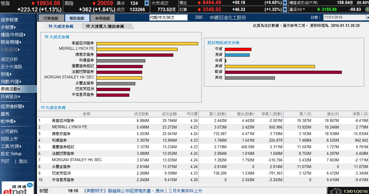Expand 期貨/期權 sidebar menu
This screenshot has height=194, width=369.
11,42
